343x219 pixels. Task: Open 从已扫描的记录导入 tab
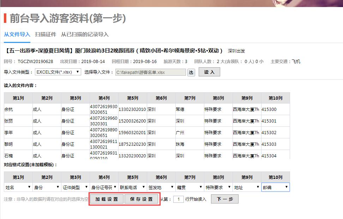pos(85,35)
